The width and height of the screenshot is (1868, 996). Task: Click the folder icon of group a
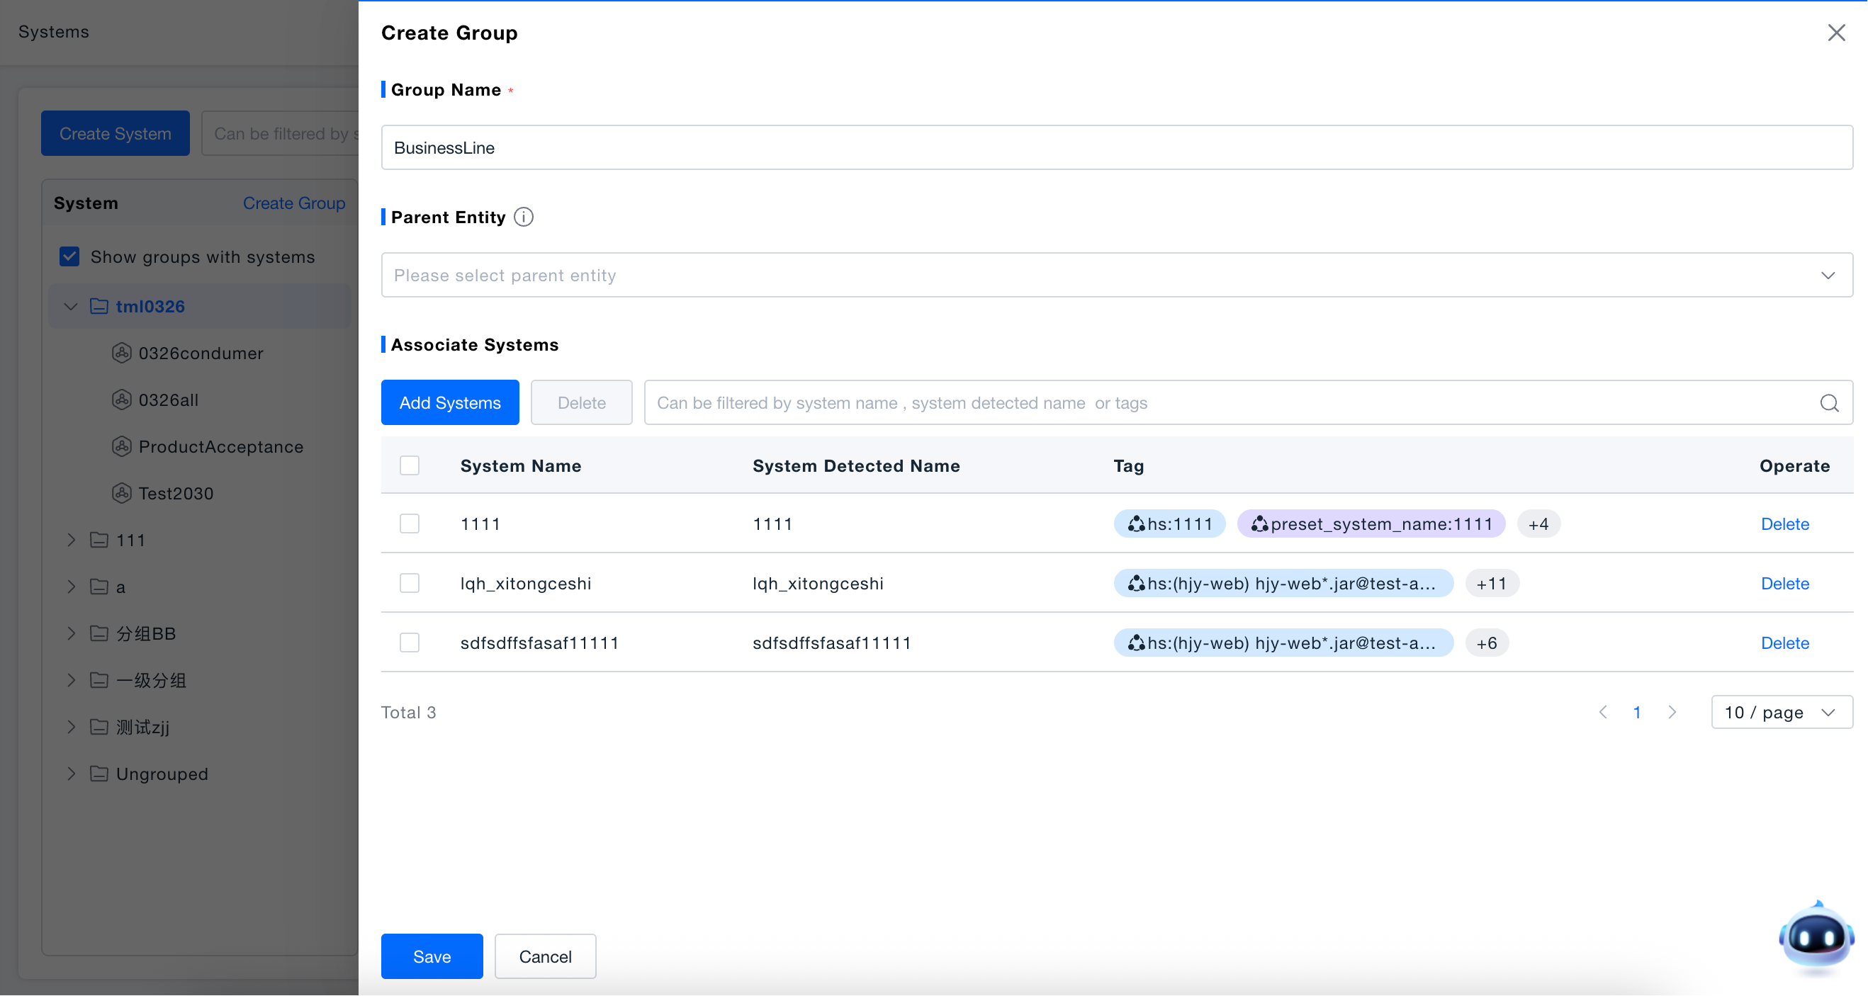tap(99, 587)
